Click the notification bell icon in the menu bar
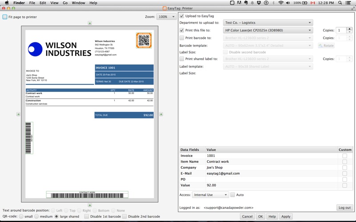This screenshot has width=356, height=222. 252,3
